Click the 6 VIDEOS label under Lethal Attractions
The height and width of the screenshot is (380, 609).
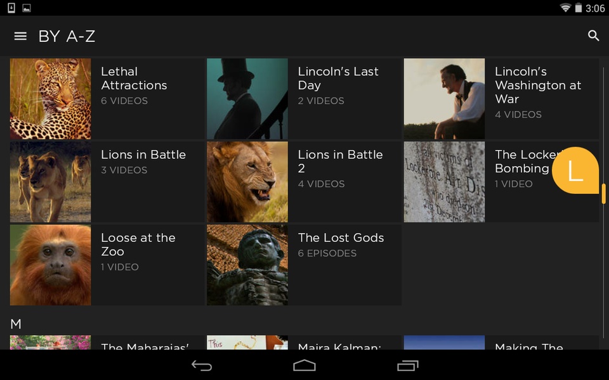pyautogui.click(x=124, y=101)
